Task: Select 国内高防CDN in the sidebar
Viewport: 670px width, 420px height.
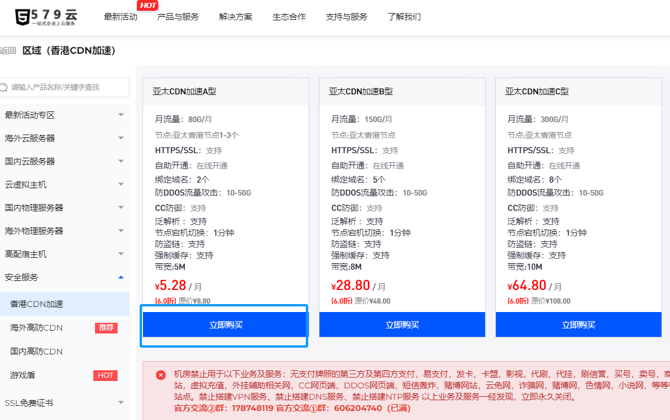Action: [36, 352]
